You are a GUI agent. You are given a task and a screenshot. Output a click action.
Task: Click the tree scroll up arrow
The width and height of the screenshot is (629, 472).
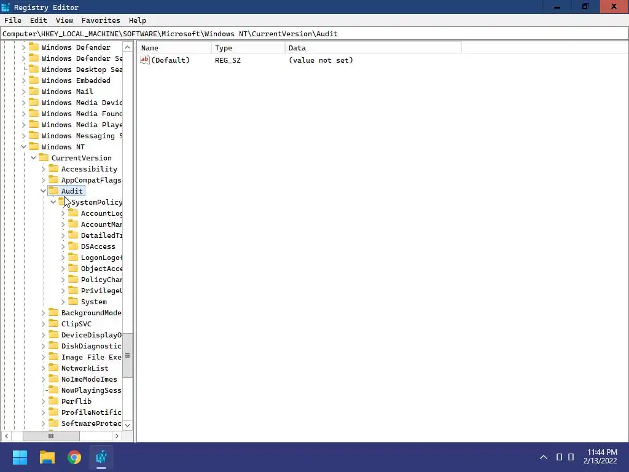coord(128,47)
